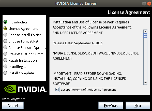The image size is (152, 111).
Task: Click the 'IMPORTANT - READ BEFORE DOWNLOADING' line
Action: 87,74
